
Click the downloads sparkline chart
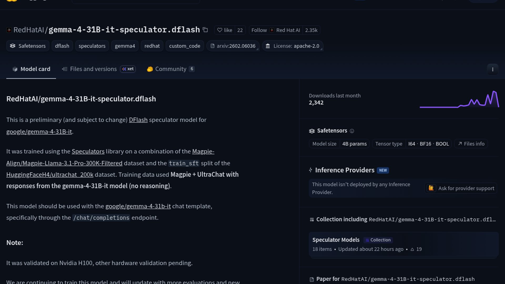(459, 99)
